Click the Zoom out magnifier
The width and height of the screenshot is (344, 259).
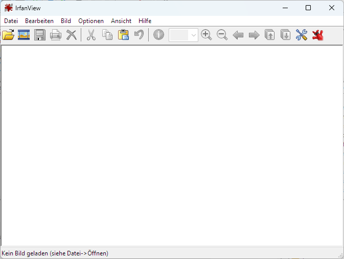(x=222, y=35)
